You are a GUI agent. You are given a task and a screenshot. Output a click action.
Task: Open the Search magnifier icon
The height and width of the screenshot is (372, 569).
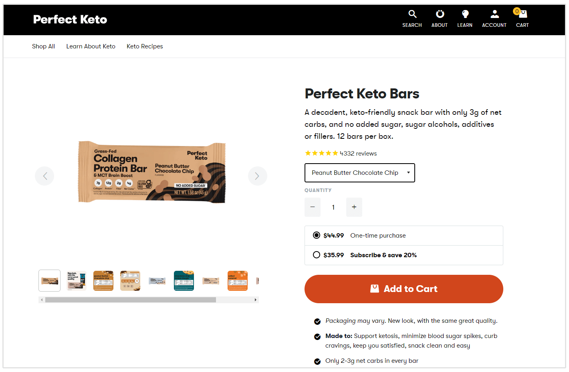point(412,14)
